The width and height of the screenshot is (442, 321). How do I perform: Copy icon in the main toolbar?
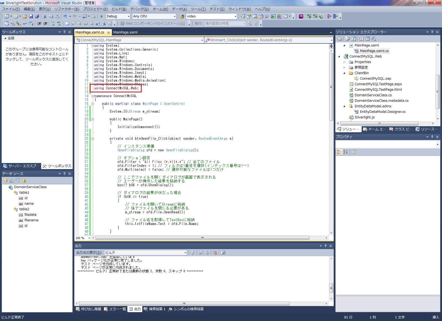click(51, 16)
